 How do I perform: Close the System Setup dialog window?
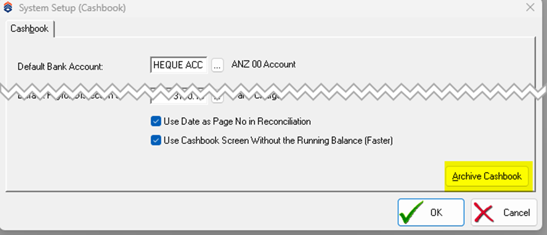[x=530, y=7]
